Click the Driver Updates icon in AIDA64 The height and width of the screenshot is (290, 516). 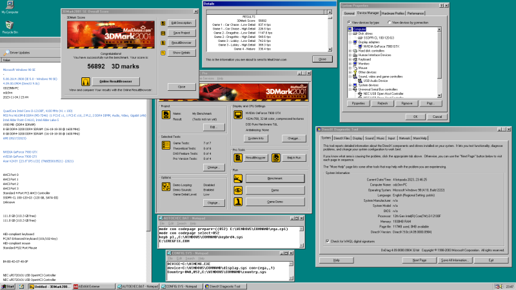[x=6, y=53]
